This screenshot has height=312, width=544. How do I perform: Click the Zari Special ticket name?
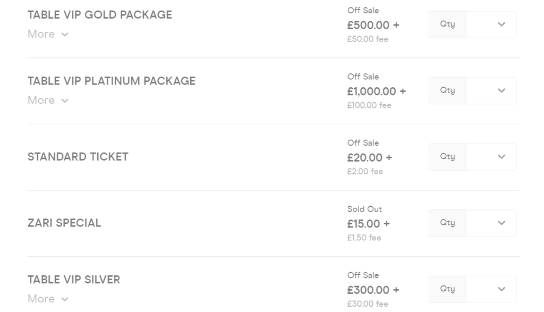click(x=64, y=223)
